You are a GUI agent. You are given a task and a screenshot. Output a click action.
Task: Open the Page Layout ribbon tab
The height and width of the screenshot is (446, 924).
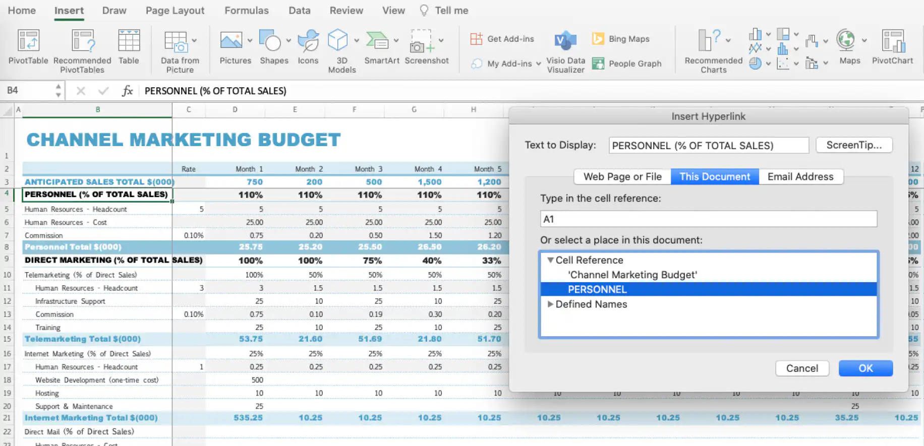click(x=175, y=11)
